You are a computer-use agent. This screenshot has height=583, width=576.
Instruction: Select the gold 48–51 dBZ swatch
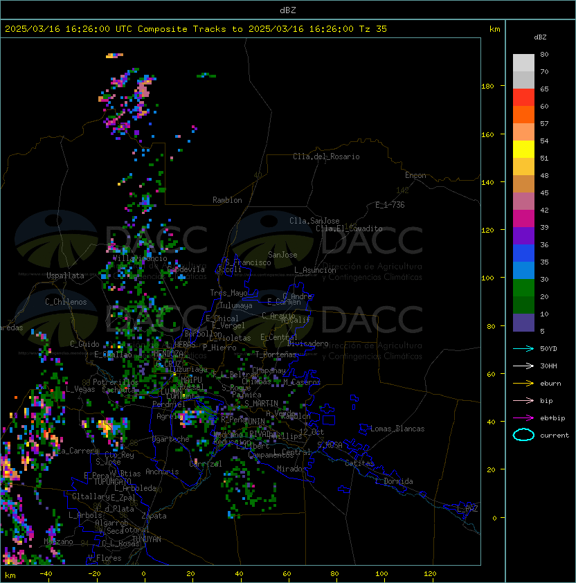point(523,167)
